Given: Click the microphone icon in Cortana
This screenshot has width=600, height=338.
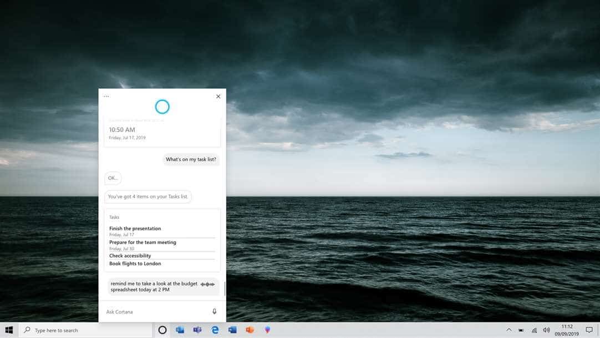Looking at the screenshot, I should pyautogui.click(x=215, y=312).
